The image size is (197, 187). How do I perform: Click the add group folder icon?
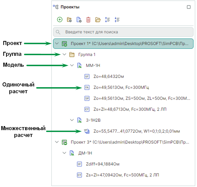tap(69, 19)
